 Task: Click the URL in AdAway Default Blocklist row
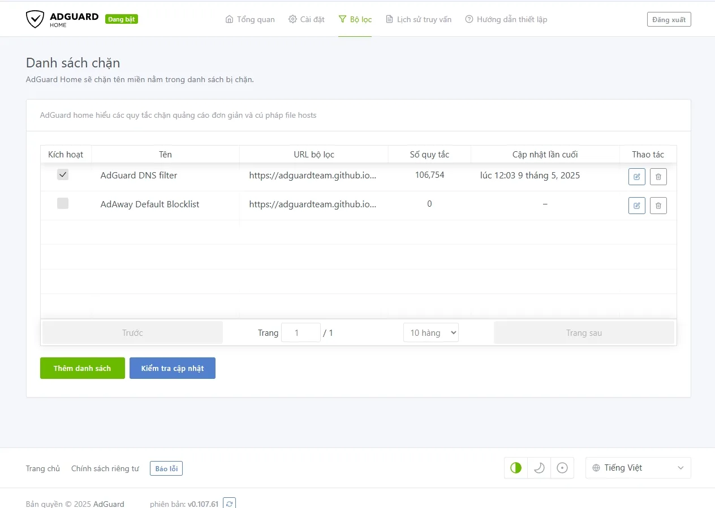313,204
